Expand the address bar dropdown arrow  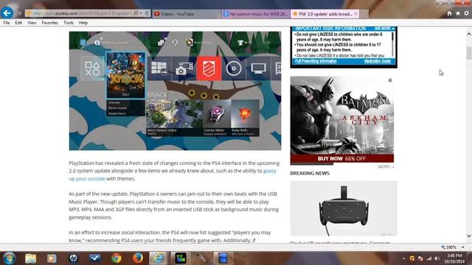[x=141, y=13]
